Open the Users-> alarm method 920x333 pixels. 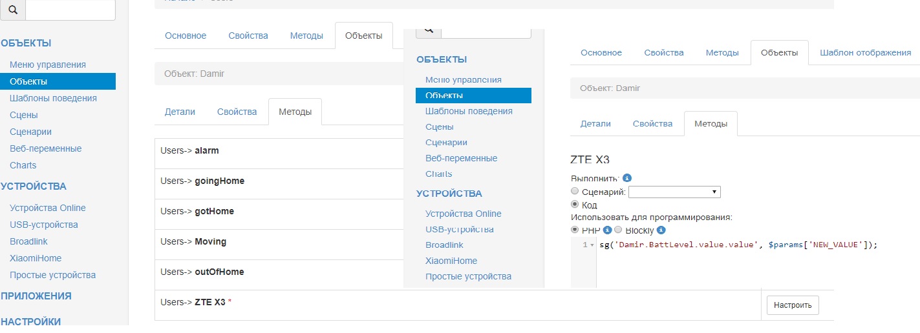click(x=206, y=150)
